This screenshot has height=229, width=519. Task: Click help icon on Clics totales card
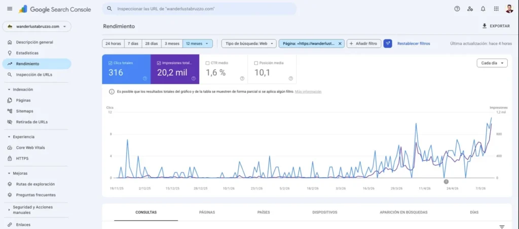pyautogui.click(x=145, y=79)
